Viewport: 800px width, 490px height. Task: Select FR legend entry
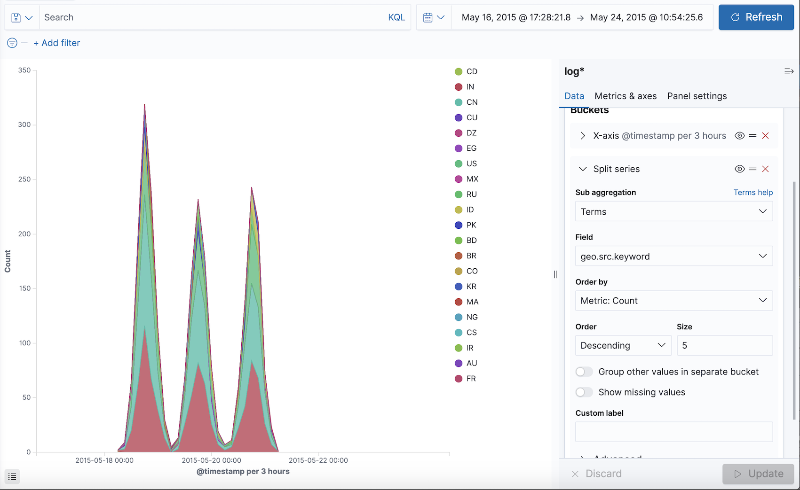pos(465,379)
